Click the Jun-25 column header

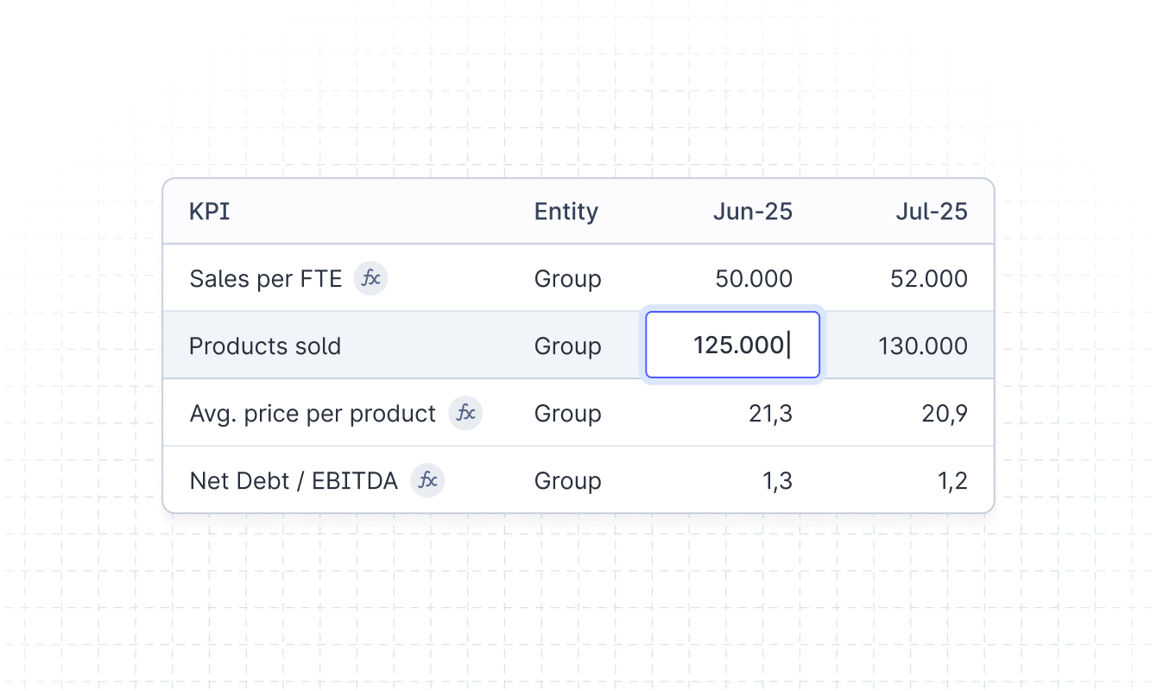click(752, 212)
